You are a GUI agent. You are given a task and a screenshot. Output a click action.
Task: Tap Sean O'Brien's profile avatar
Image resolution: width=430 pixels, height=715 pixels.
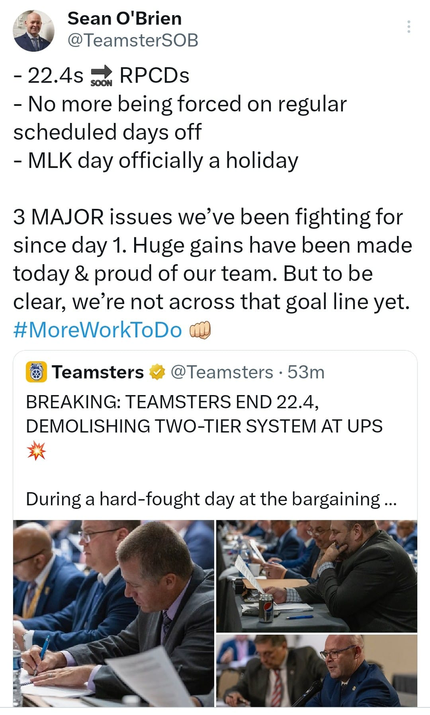(x=34, y=31)
